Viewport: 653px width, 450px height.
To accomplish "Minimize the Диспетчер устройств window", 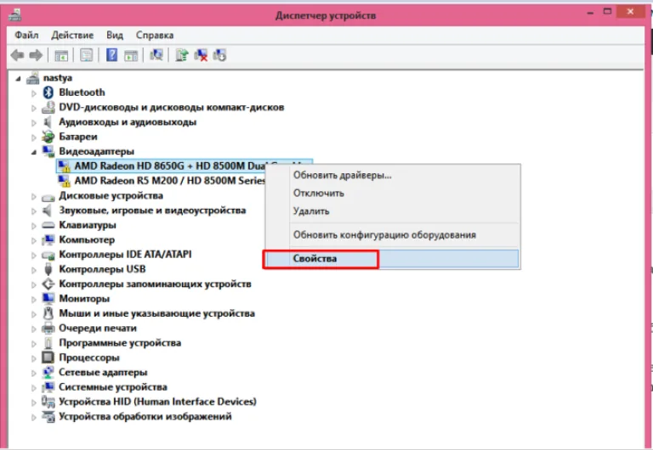I will 590,13.
